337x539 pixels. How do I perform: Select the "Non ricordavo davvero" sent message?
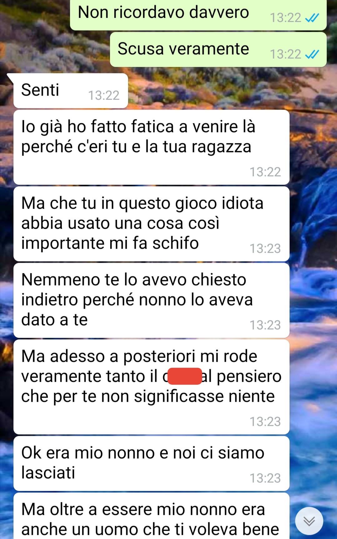pos(198,15)
